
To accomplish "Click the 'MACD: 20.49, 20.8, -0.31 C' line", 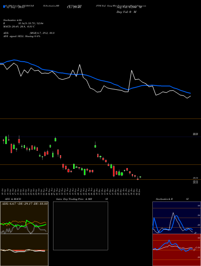I will pos(19,27).
